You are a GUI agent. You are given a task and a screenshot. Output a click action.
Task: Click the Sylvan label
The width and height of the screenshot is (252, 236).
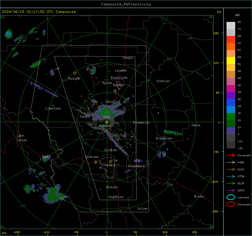point(107,83)
